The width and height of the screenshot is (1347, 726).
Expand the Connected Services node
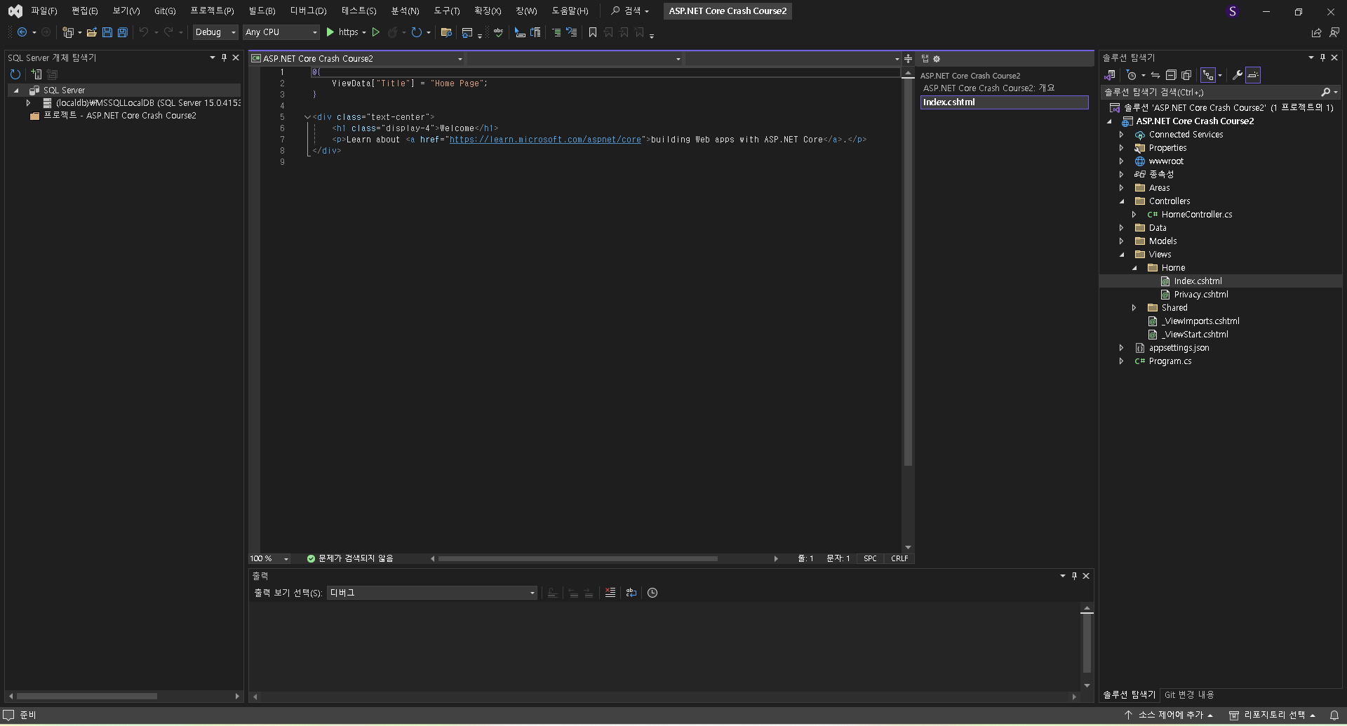pos(1121,135)
